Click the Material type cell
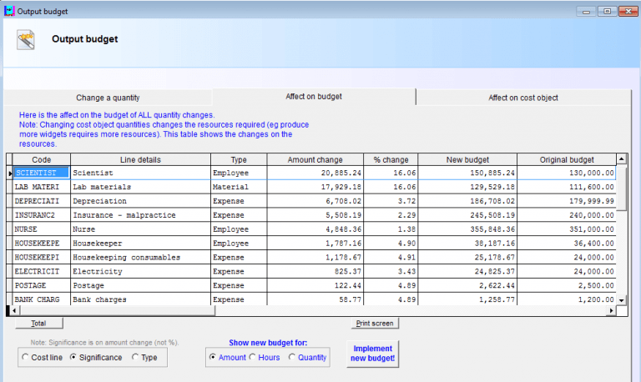The height and width of the screenshot is (382, 641). pyautogui.click(x=239, y=187)
